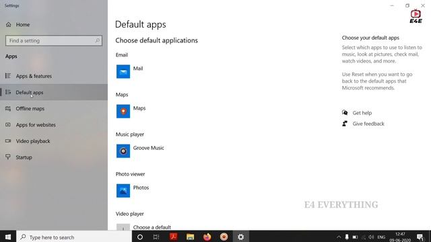
Task: Open Video playback settings
Action: click(54, 141)
